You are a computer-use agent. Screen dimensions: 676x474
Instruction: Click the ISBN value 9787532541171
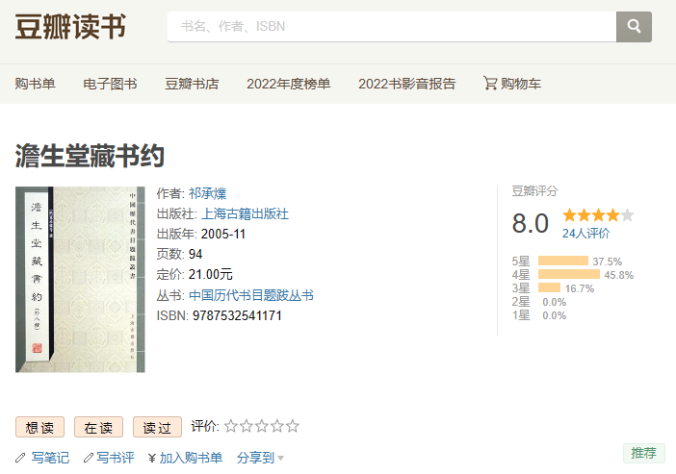point(237,315)
